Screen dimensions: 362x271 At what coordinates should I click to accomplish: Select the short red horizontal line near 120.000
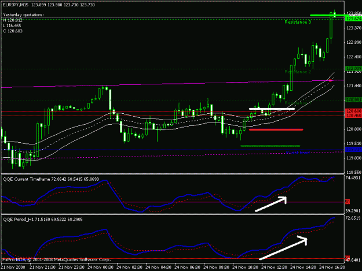276,129
